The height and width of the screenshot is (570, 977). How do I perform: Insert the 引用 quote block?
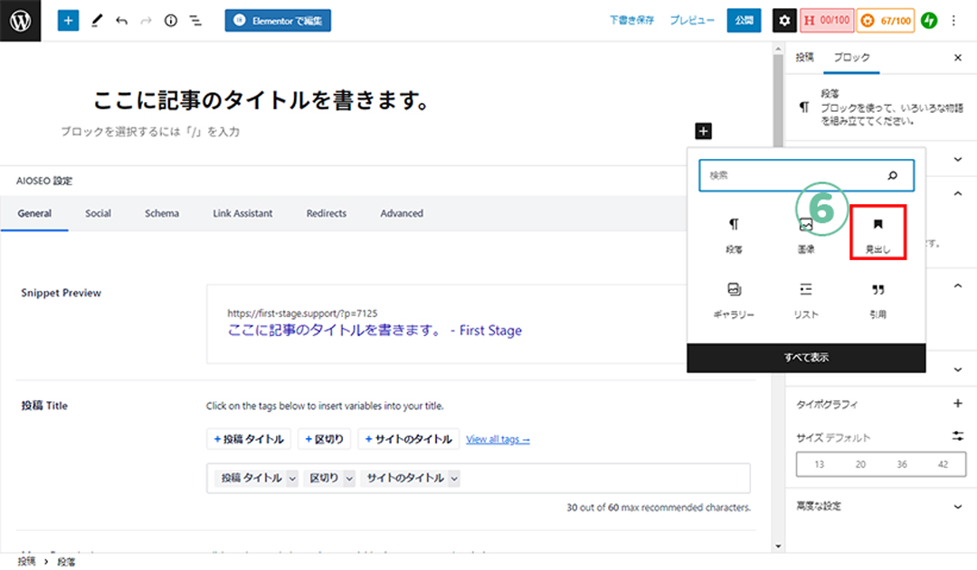(x=877, y=299)
